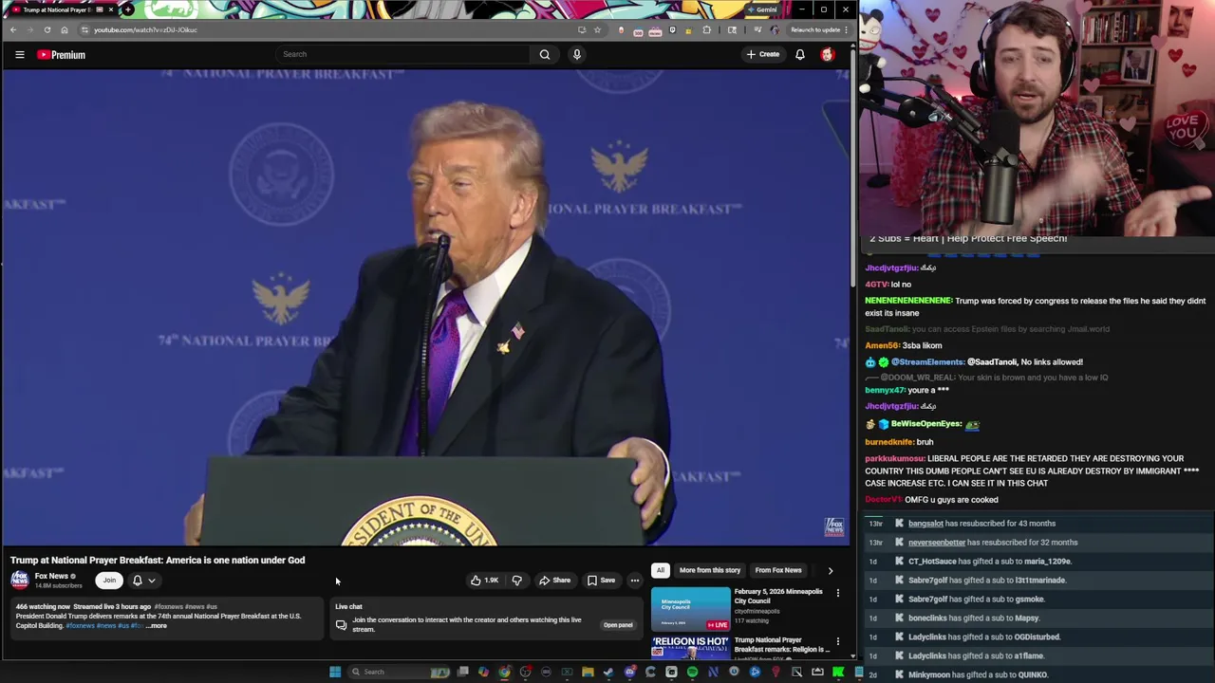The image size is (1215, 683).
Task: Open Gemini in the browser title bar
Action: (762, 9)
